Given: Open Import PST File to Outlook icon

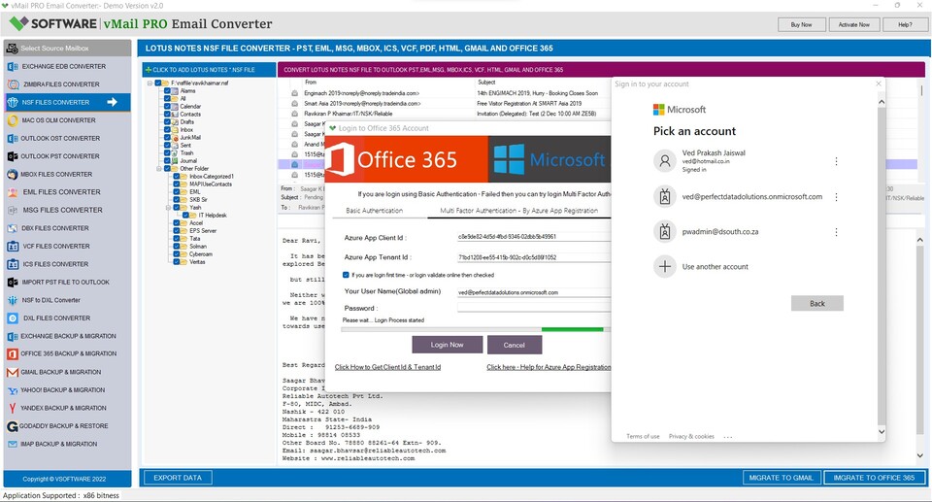Looking at the screenshot, I should pos(13,282).
